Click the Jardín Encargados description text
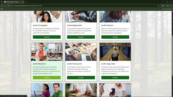The height and width of the screenshot is (97, 173). tap(46, 31)
